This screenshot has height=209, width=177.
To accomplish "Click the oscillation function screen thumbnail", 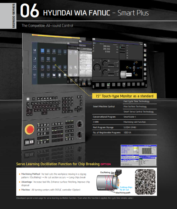I will (x=139, y=155).
